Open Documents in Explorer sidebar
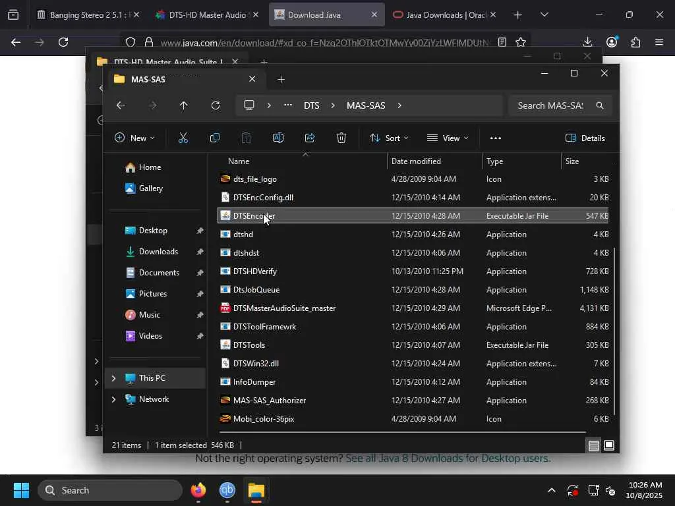This screenshot has height=506, width=675. click(159, 273)
